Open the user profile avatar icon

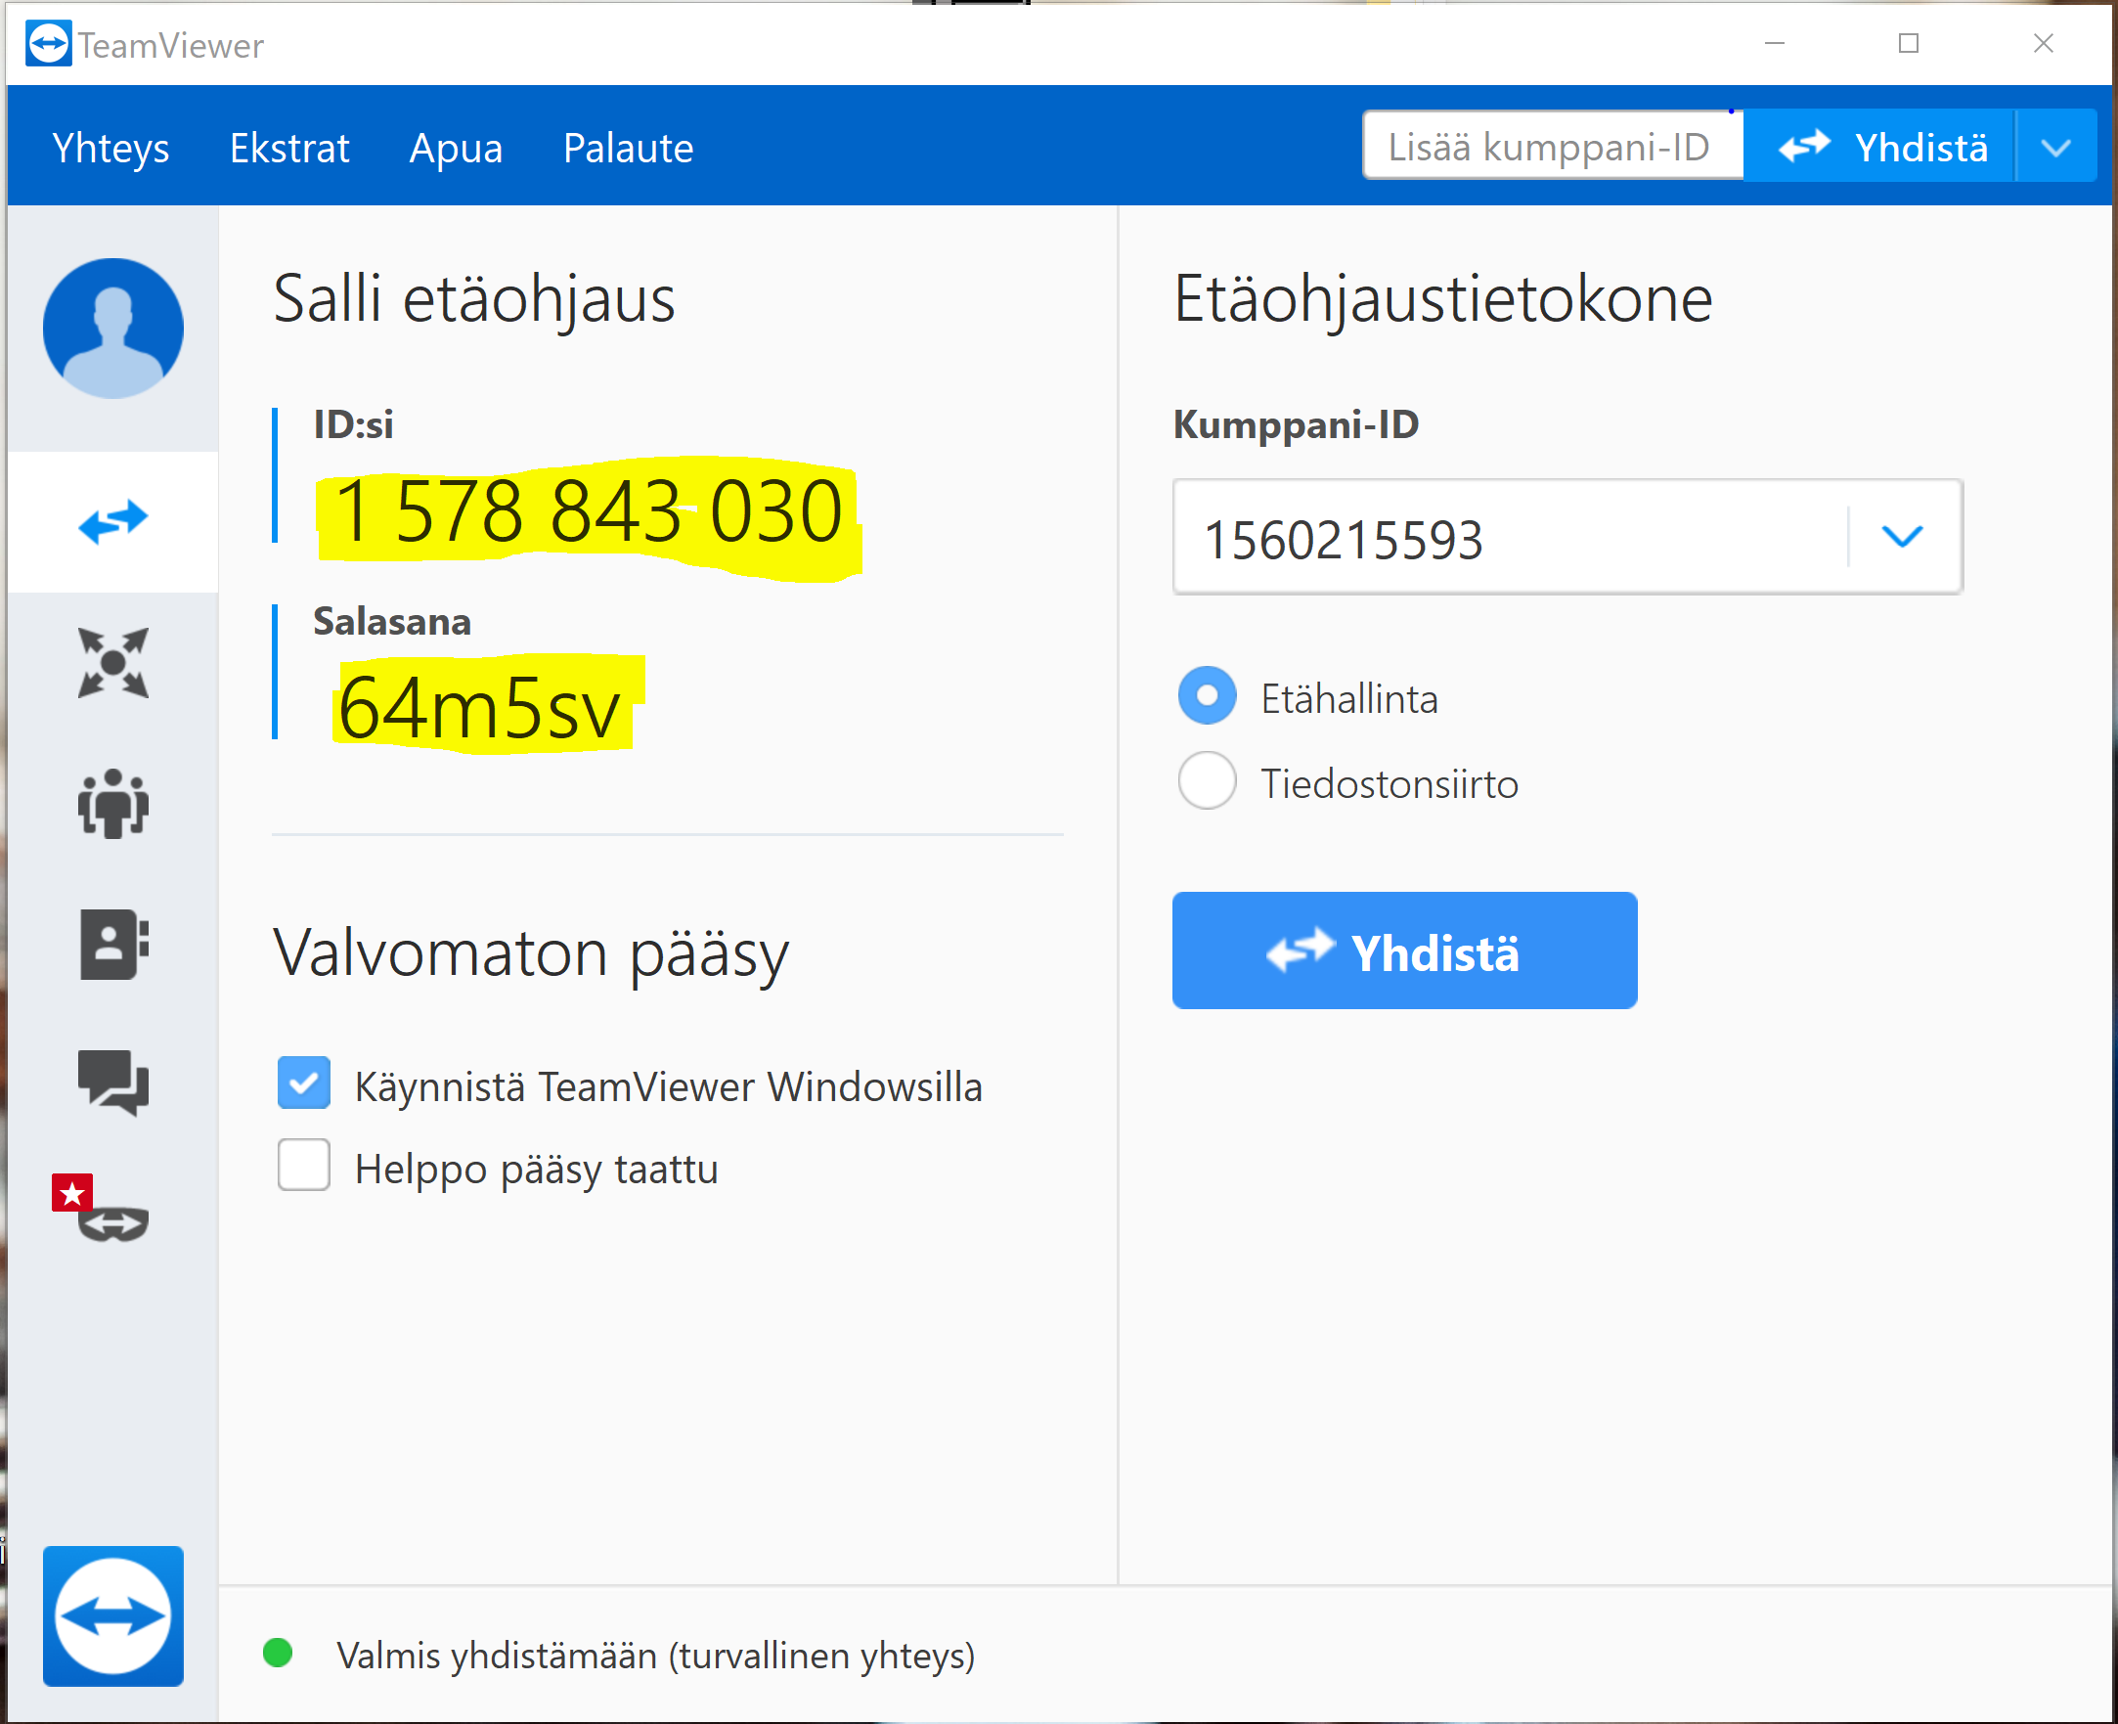click(x=113, y=329)
